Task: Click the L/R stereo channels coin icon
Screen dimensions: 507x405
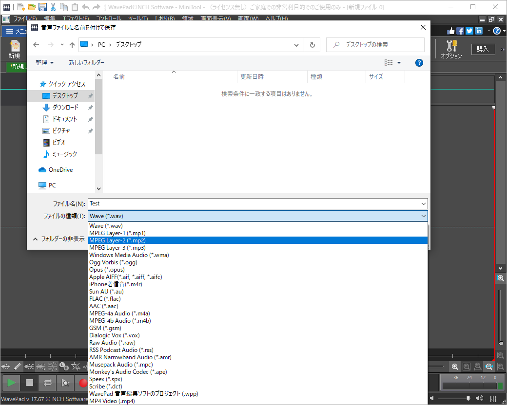Action: (x=64, y=366)
